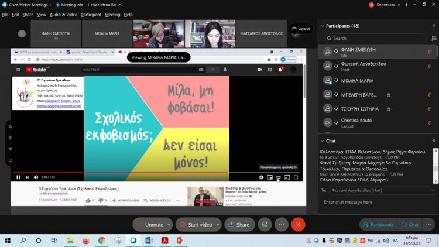Image resolution: width=439 pixels, height=247 pixels.
Task: Open the chat recipient dropdown
Action: [x=382, y=190]
